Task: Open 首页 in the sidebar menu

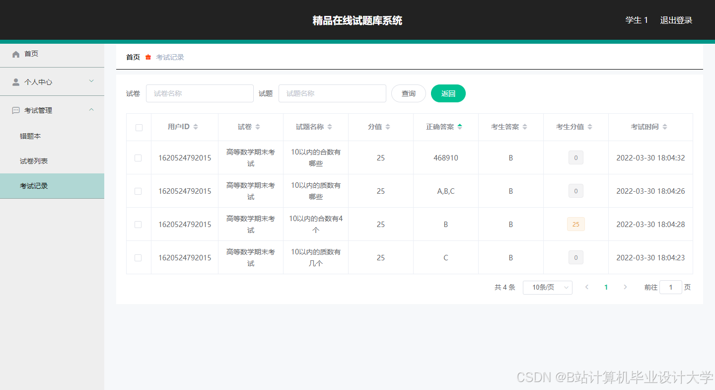Action: pyautogui.click(x=52, y=54)
